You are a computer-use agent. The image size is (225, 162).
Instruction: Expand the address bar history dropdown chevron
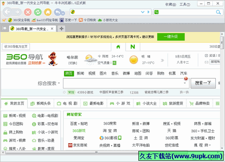(143, 12)
